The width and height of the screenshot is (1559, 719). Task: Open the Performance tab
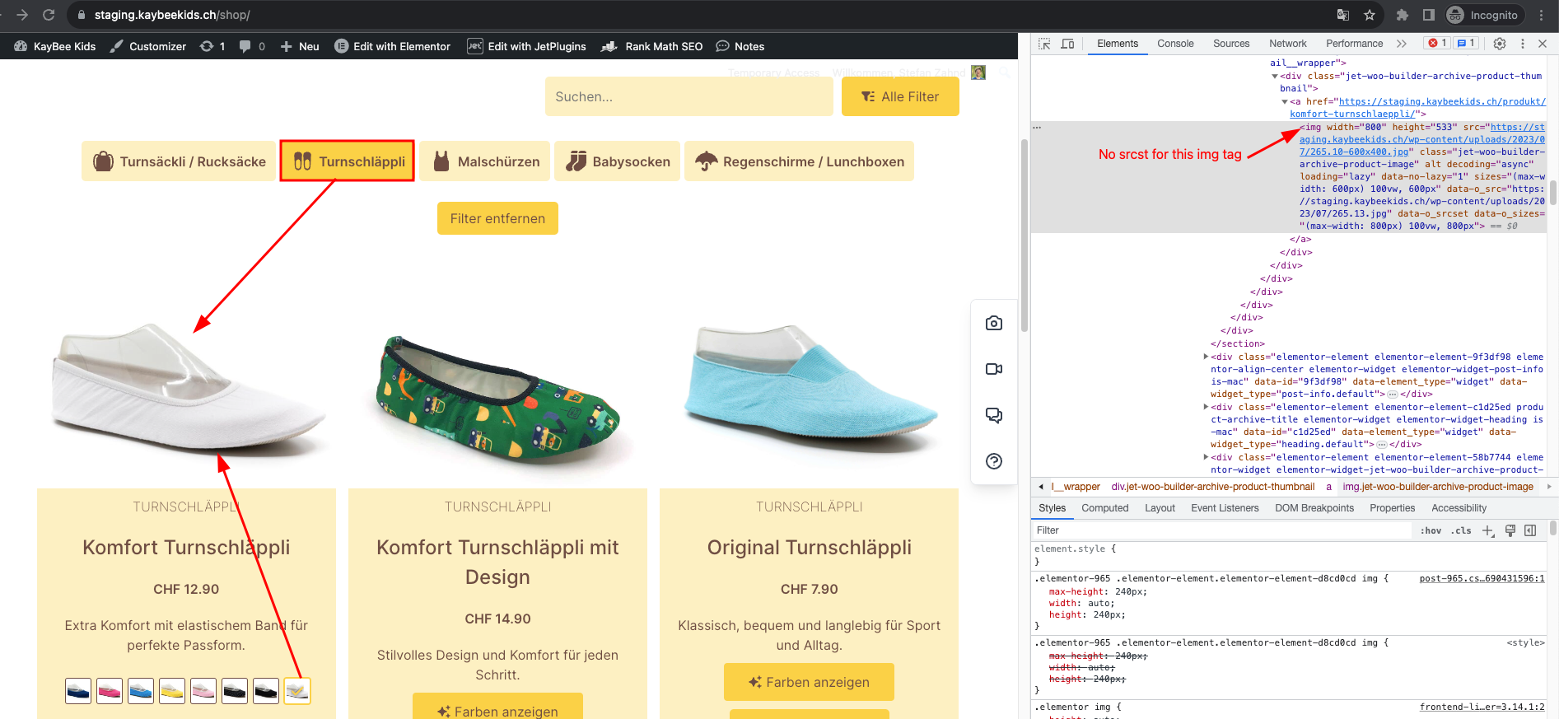click(1355, 44)
